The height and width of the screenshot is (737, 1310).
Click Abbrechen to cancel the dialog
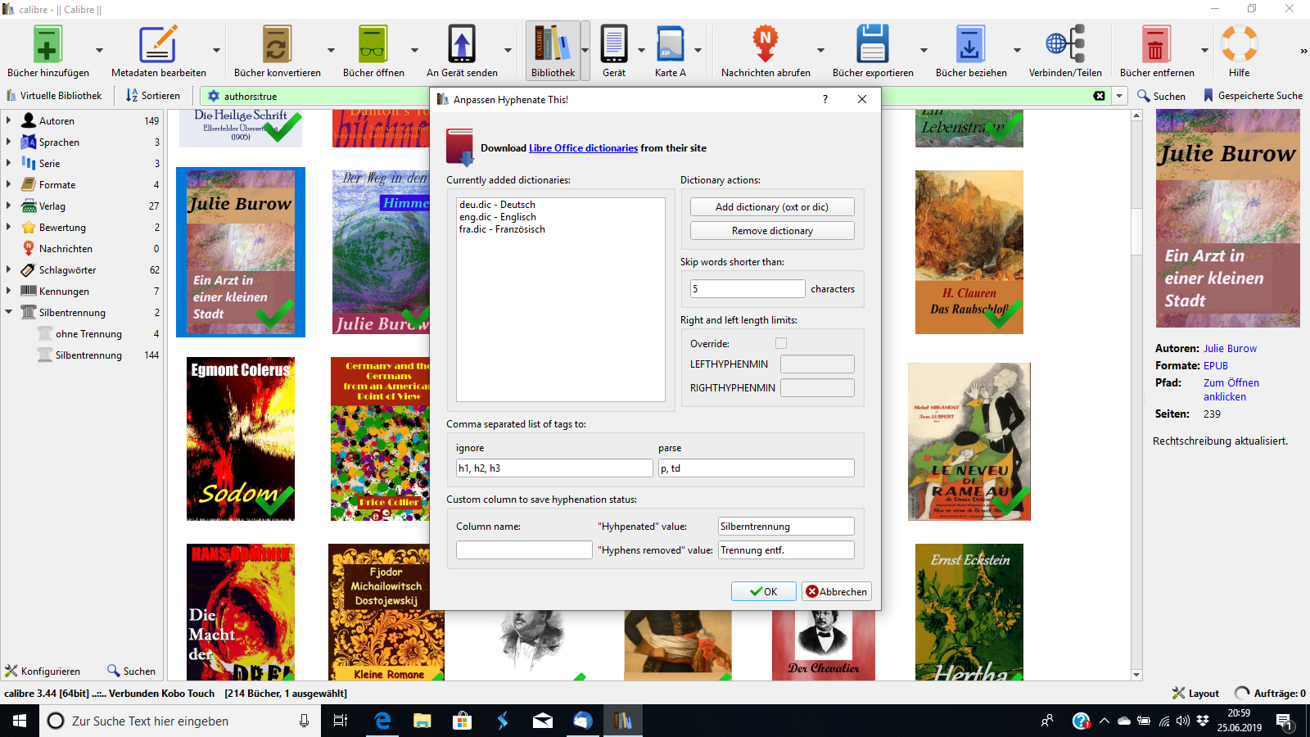click(836, 591)
